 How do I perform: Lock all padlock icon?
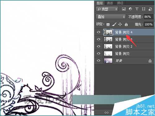(126, 24)
